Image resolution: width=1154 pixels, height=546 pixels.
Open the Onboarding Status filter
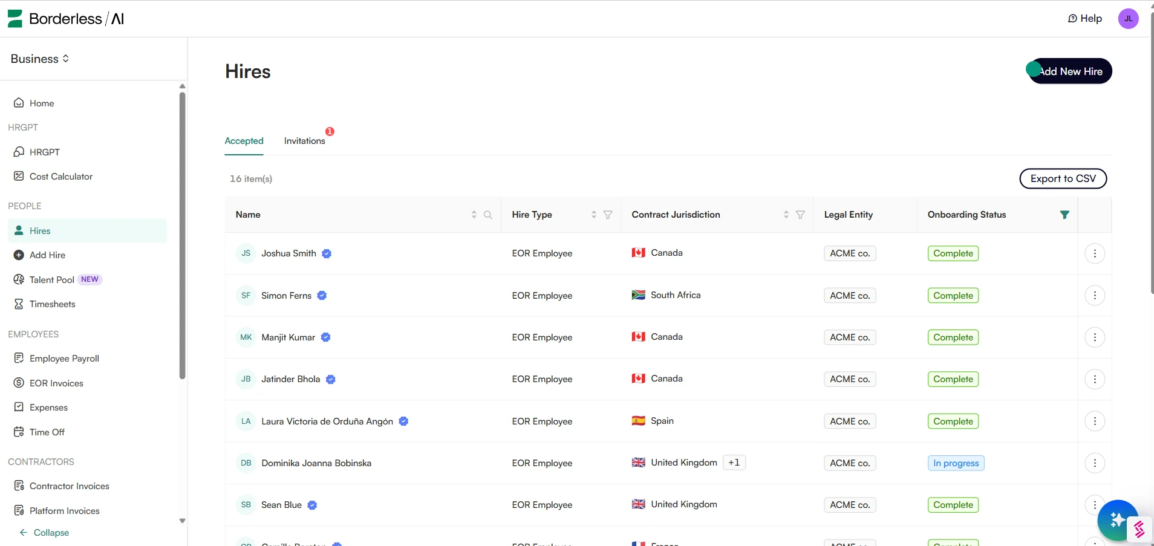click(1064, 215)
